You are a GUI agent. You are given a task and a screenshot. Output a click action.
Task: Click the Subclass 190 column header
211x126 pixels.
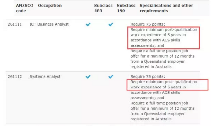126,8
